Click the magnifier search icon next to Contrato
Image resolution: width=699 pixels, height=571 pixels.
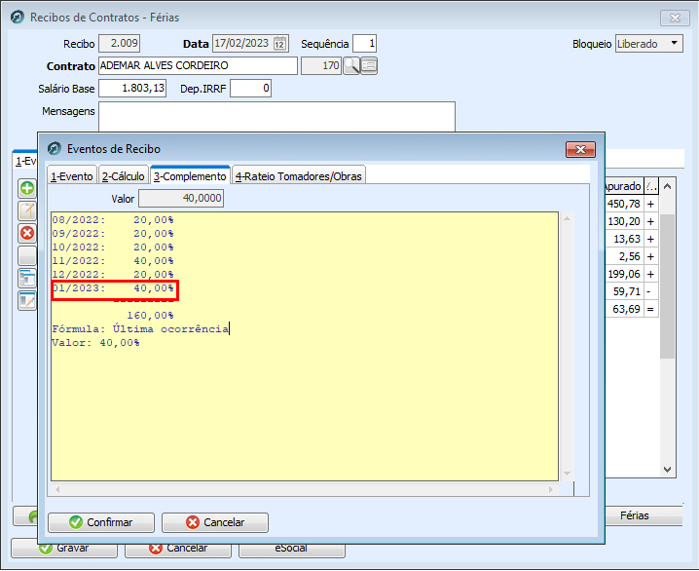point(351,66)
